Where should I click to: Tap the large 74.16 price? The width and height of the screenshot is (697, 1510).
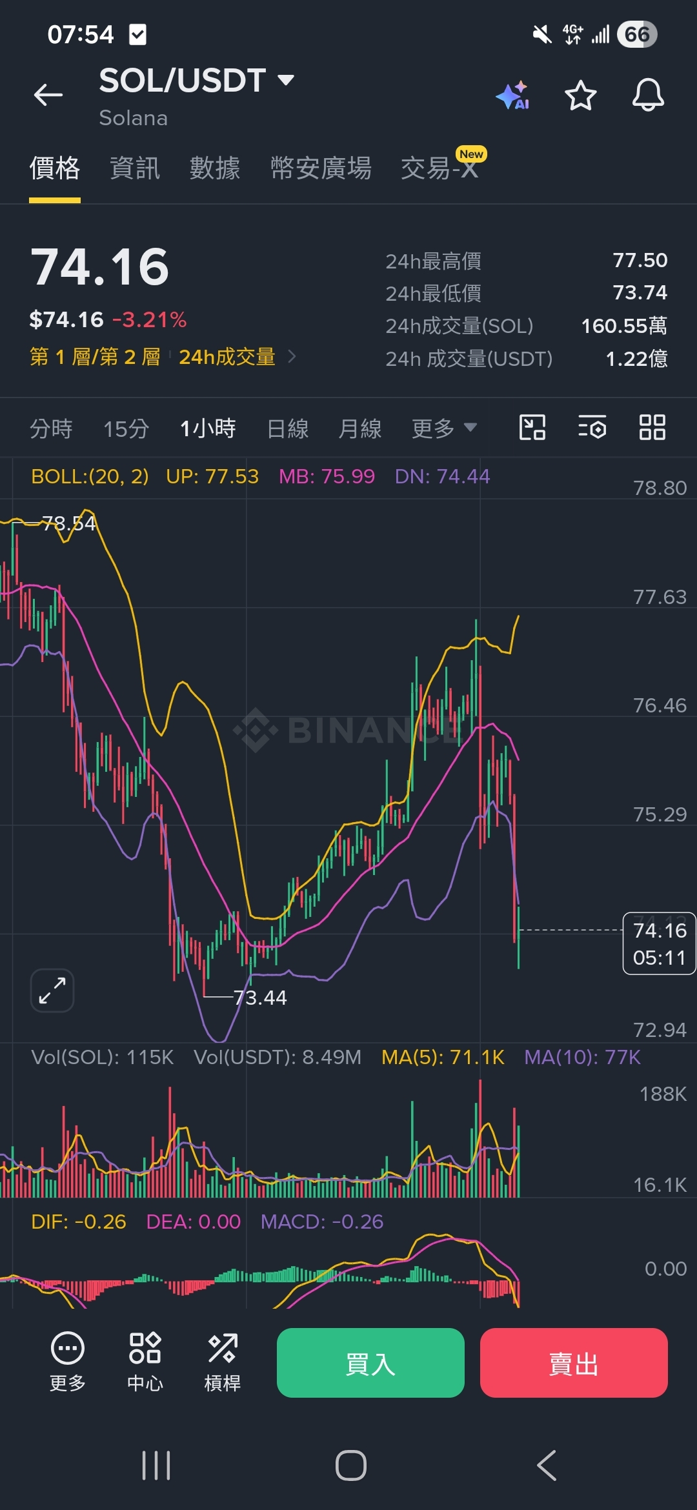pyautogui.click(x=100, y=267)
